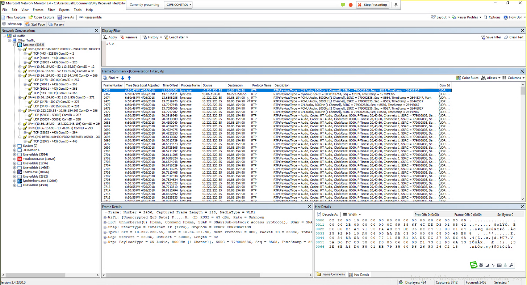Click Stop Presenting button
The height and width of the screenshot is (285, 527).
372,5
